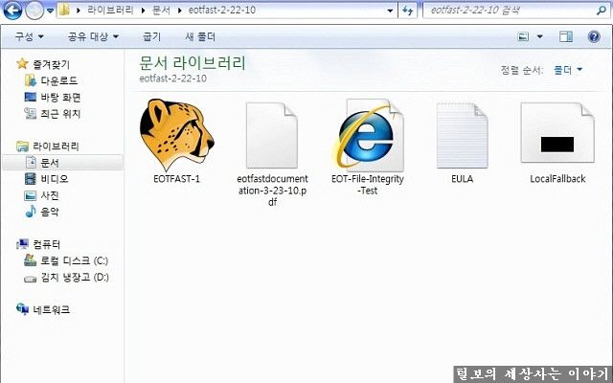The image size is (613, 383).
Task: Click the folder icon in address bar
Action: (64, 10)
